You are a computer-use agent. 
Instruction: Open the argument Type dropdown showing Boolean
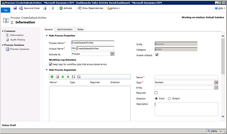(216, 82)
